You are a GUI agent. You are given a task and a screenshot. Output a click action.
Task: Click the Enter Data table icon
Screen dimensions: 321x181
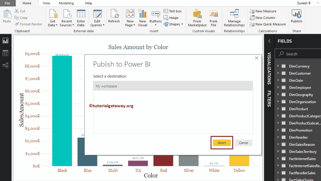(81, 14)
